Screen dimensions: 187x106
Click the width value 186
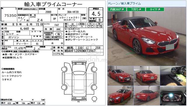tap(23, 103)
